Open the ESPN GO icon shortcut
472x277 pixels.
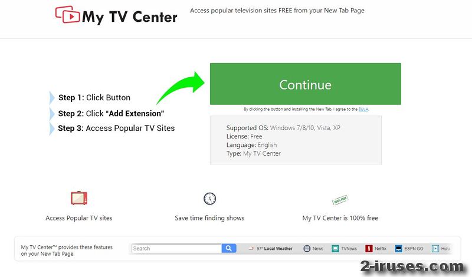[x=399, y=249]
